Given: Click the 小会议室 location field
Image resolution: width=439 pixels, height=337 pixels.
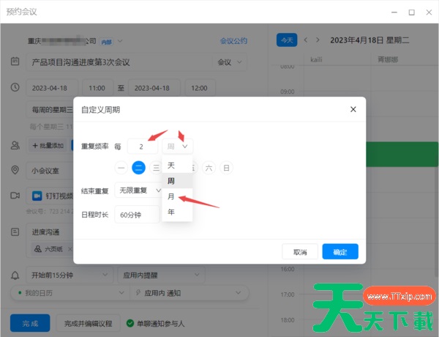Looking at the screenshot, I should tap(50, 171).
